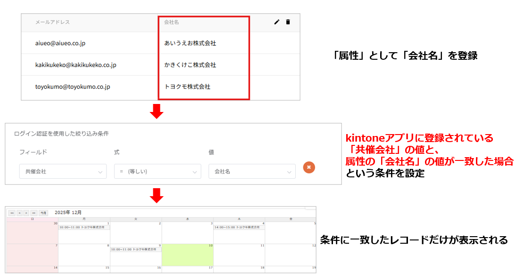Viewport: 516px width, 279px height.
Task: Open the 会社名 value dropdown
Action: pyautogui.click(x=252, y=172)
